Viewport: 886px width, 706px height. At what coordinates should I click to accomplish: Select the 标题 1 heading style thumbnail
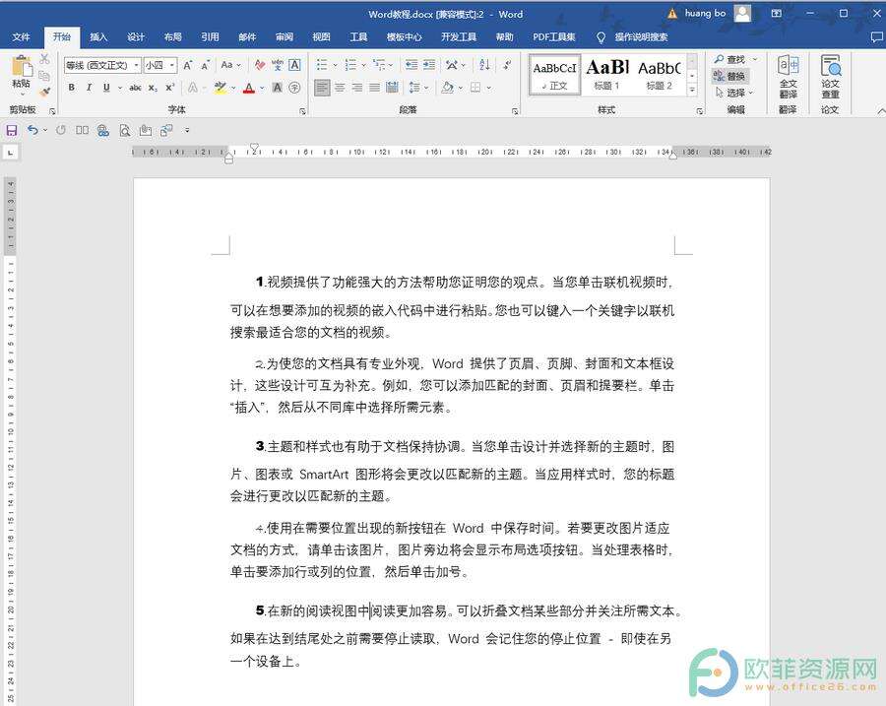pyautogui.click(x=607, y=74)
